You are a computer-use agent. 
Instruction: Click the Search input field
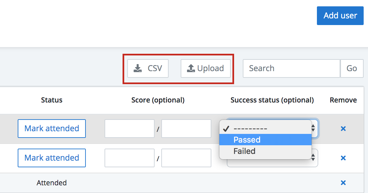point(291,68)
